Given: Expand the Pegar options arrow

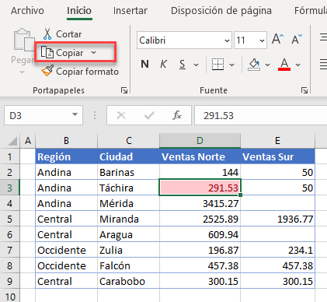Looking at the screenshot, I should [23, 72].
